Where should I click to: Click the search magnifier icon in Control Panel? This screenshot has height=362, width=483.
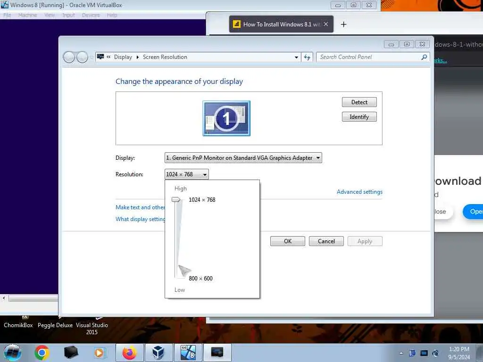[424, 57]
